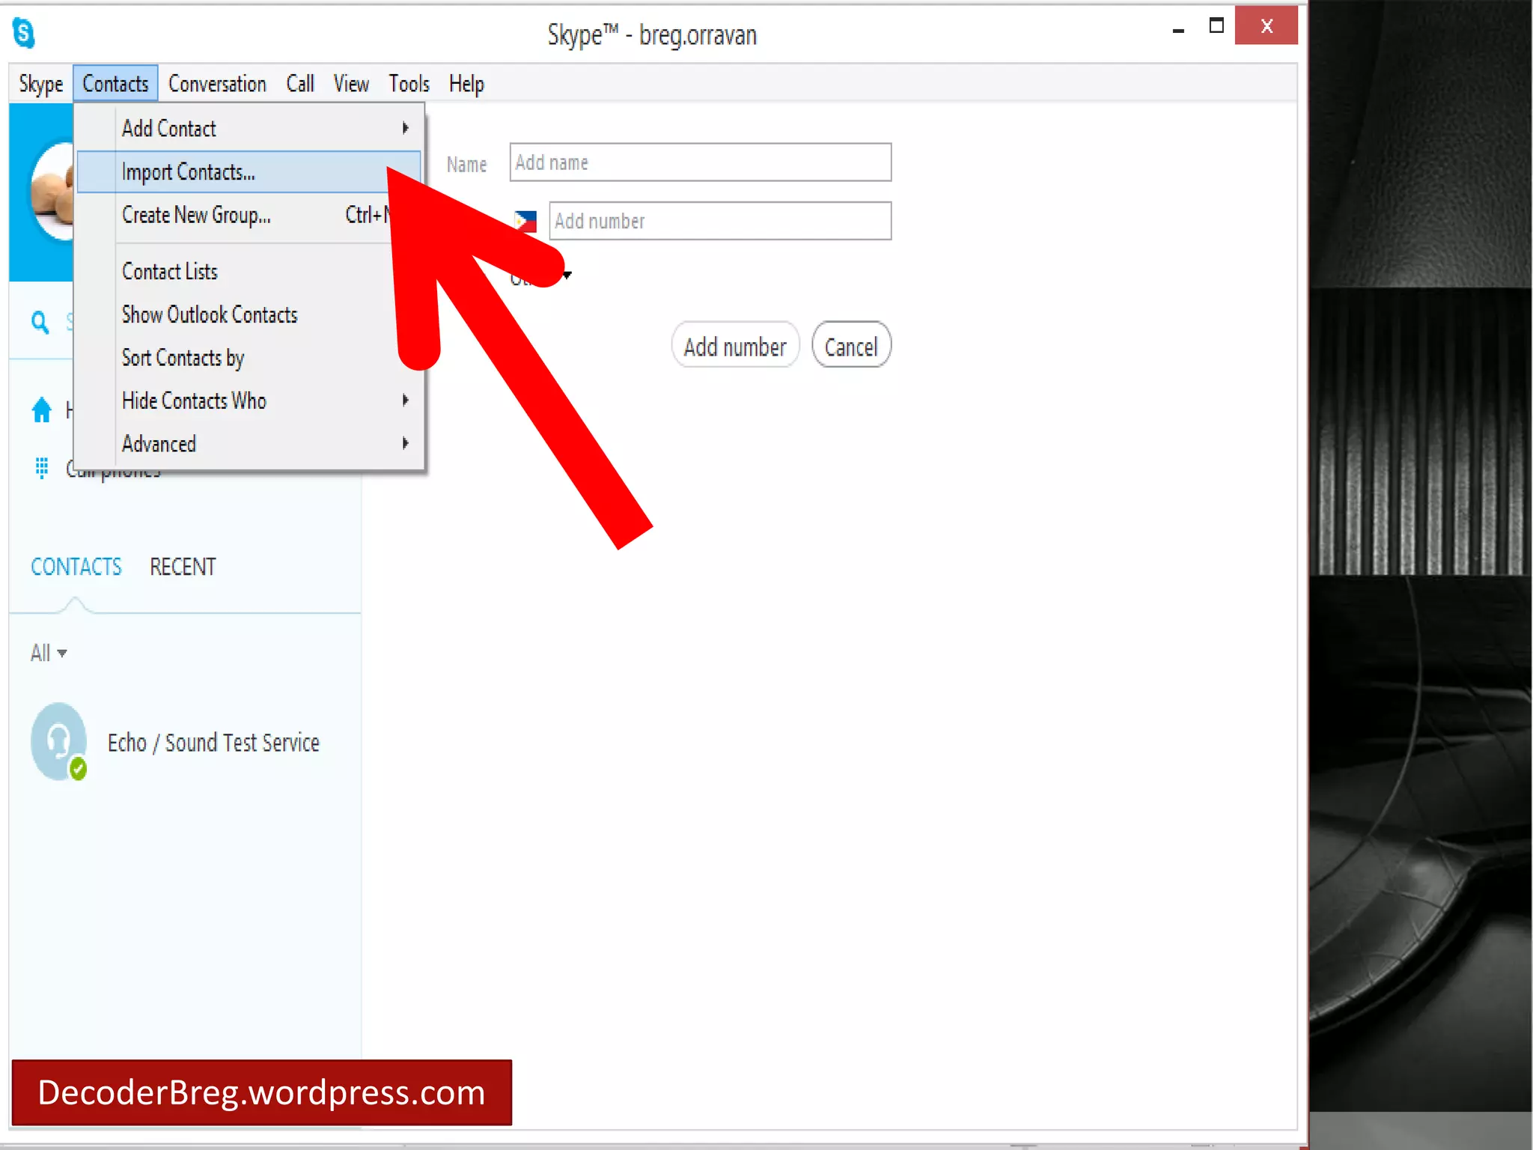Viewport: 1533px width, 1150px height.
Task: Click the Home house icon
Action: (41, 410)
